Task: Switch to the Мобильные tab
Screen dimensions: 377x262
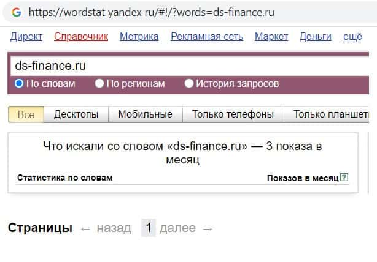Action: [x=146, y=114]
